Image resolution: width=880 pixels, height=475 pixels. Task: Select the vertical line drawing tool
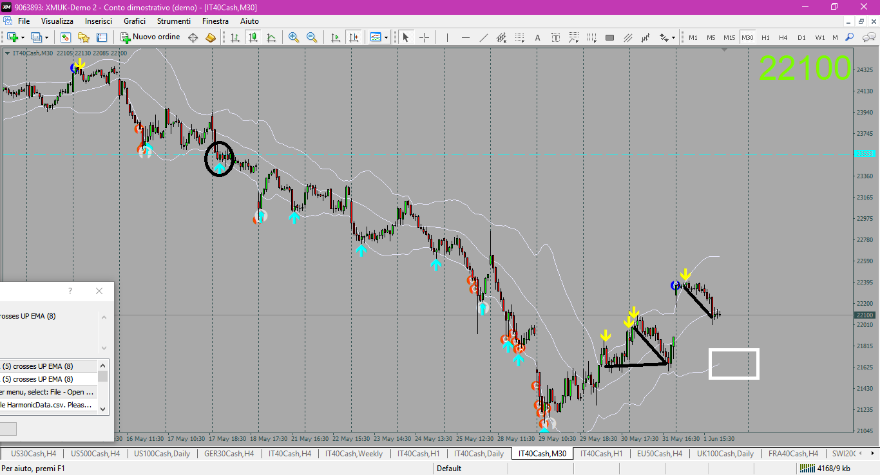coord(447,37)
